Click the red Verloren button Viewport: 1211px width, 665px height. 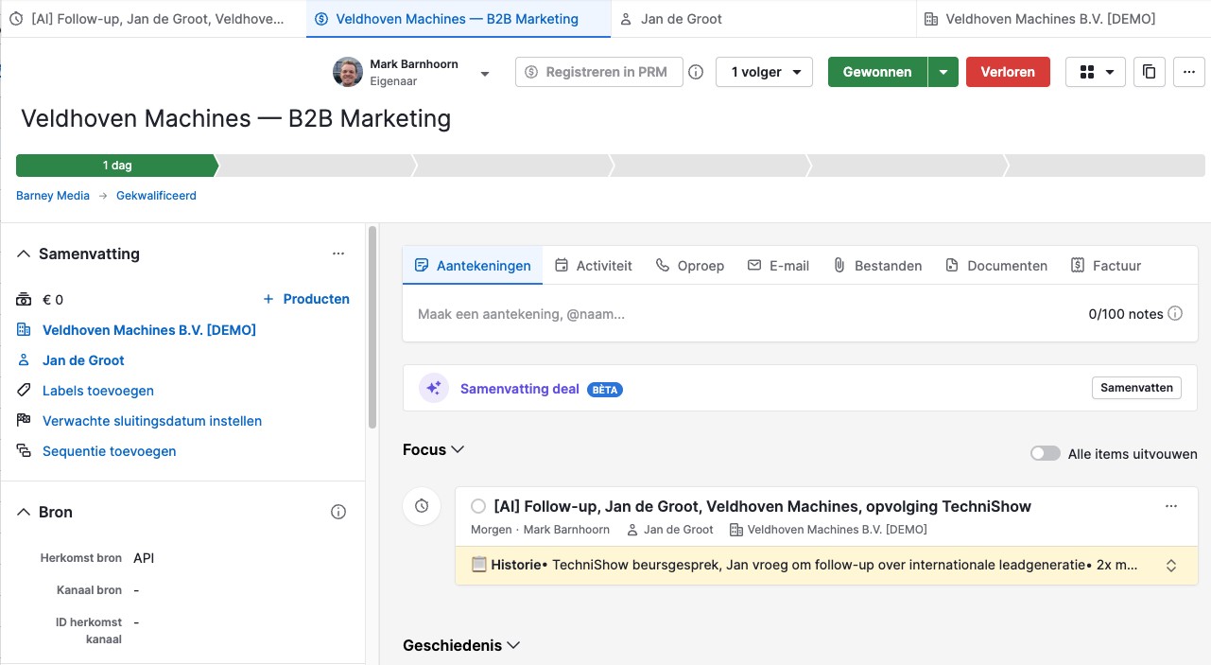pyautogui.click(x=1008, y=72)
